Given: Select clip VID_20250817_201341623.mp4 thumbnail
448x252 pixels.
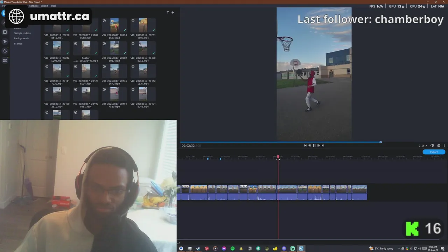Looking at the screenshot, I should (x=114, y=25).
